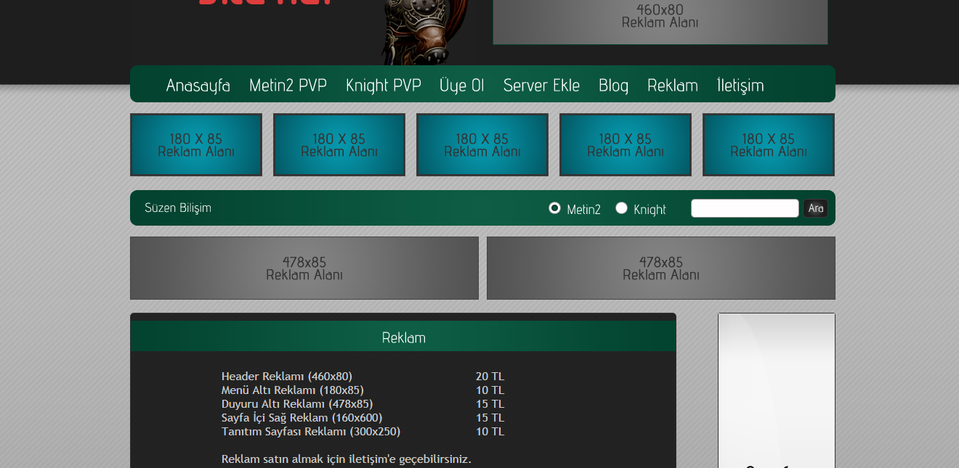Open Reklam in the navigation bar
Screen dimensions: 959x468
[x=673, y=86]
